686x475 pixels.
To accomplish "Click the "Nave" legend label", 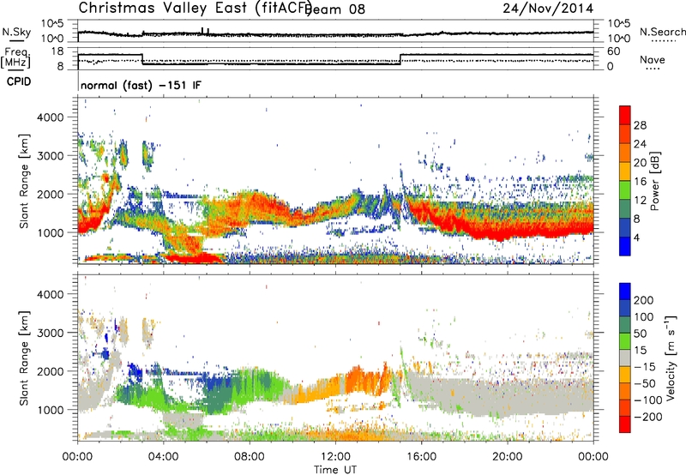I will click(653, 59).
